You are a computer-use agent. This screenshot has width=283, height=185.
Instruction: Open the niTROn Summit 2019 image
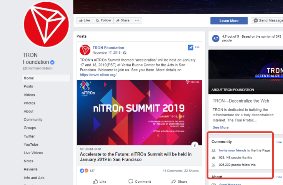139,112
